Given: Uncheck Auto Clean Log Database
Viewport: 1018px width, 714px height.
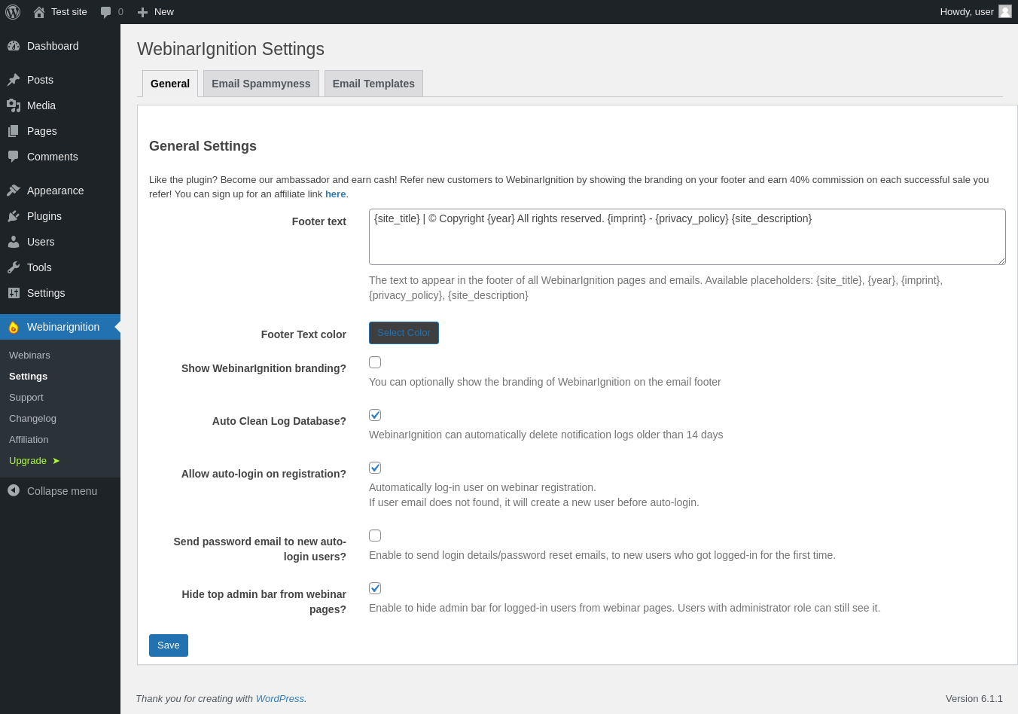Looking at the screenshot, I should [375, 415].
